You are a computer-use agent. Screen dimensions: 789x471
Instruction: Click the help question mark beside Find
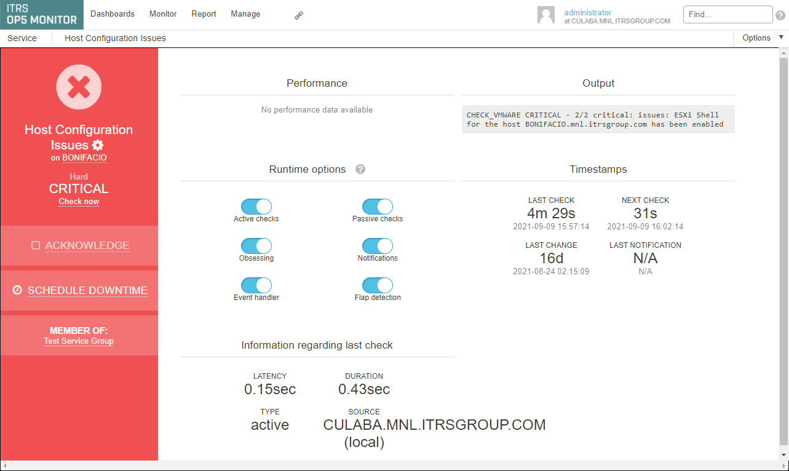(780, 15)
